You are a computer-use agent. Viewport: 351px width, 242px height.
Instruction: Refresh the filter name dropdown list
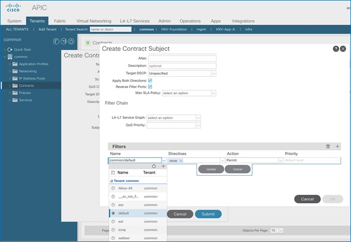pos(154,166)
